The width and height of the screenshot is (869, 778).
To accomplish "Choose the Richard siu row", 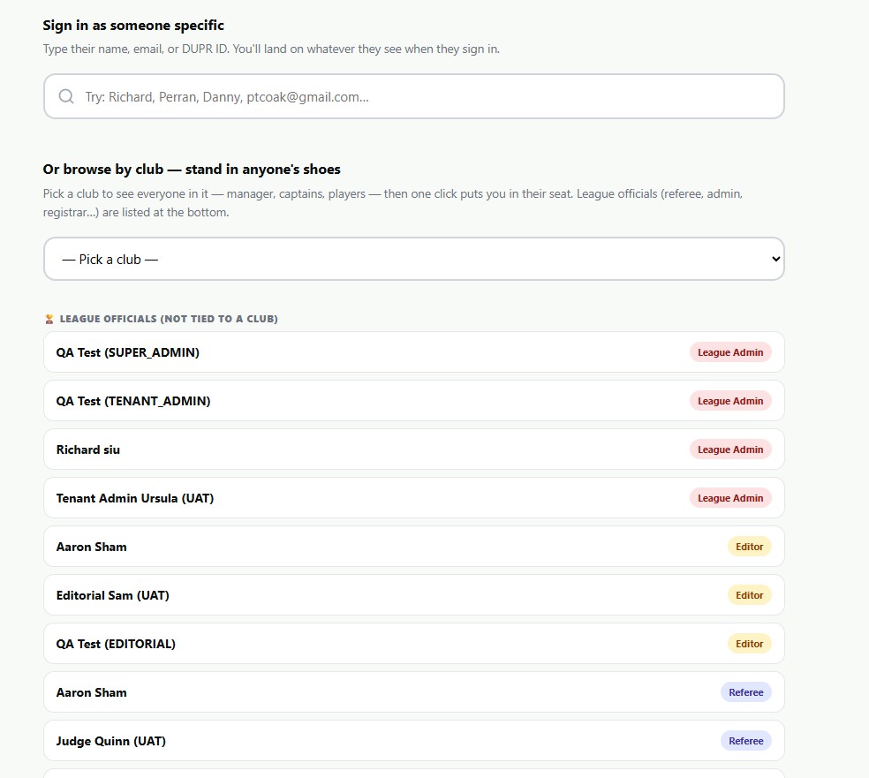I will (x=414, y=449).
